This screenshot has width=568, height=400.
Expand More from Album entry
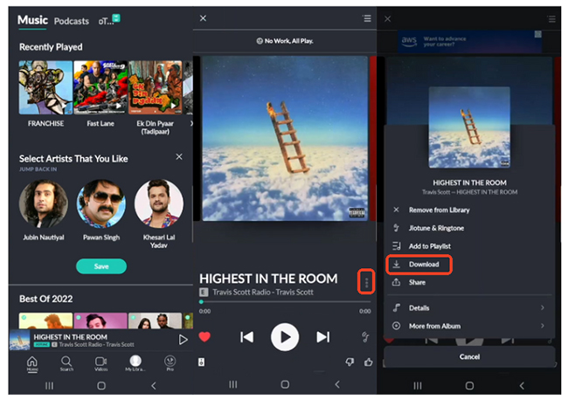pos(469,326)
